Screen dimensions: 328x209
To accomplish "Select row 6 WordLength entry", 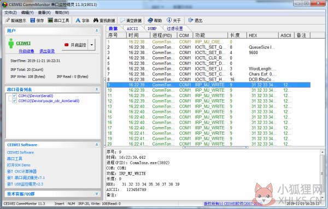I will coord(208,69).
